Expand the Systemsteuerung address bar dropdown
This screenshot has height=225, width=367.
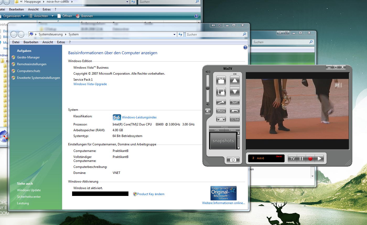[175, 34]
